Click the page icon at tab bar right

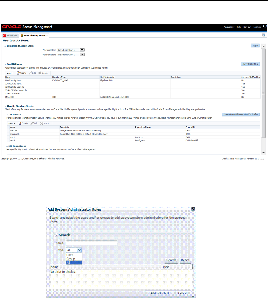(263, 35)
